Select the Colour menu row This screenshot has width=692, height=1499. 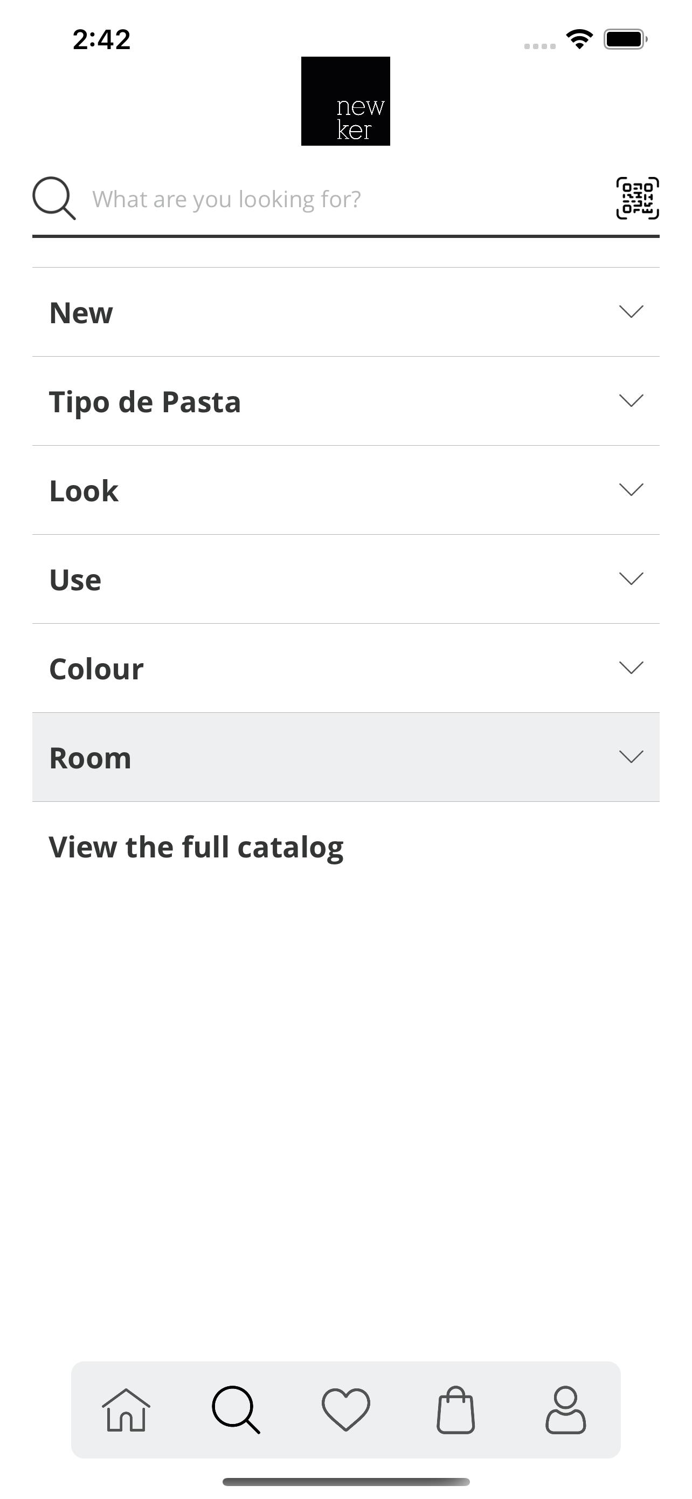[x=345, y=668]
